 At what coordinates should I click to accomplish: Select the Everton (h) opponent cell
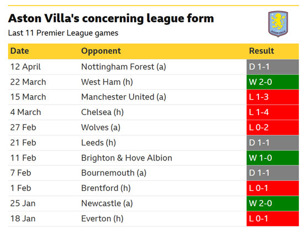click(x=102, y=219)
